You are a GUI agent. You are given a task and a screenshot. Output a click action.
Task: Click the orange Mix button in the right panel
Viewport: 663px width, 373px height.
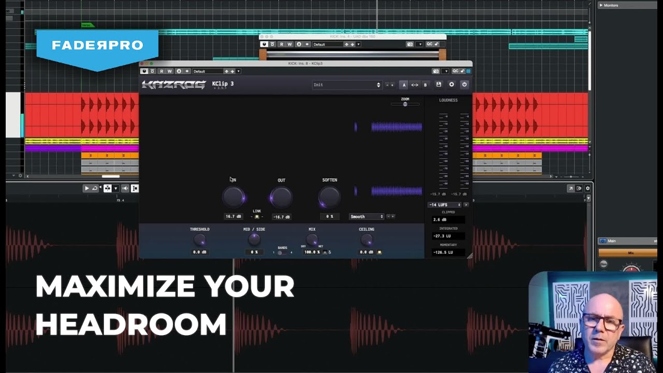point(630,253)
